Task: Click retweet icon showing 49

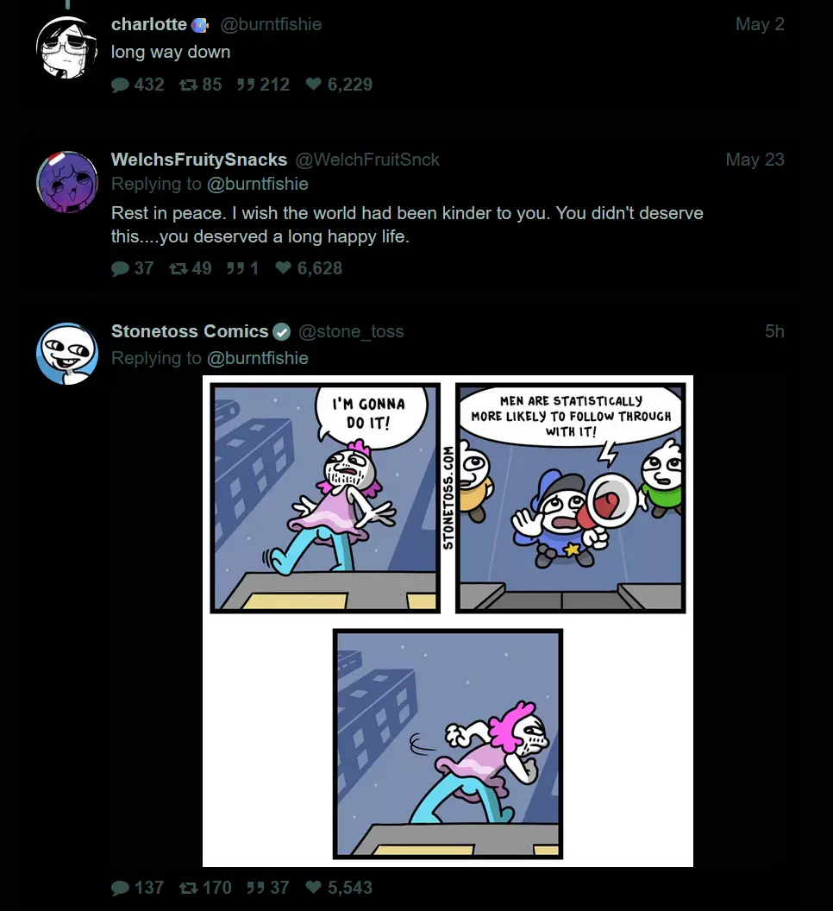Action: [178, 268]
